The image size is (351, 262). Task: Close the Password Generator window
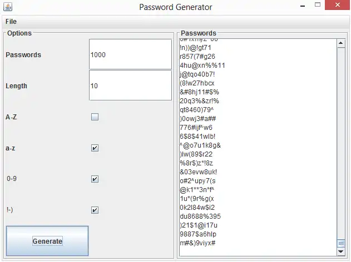[338, 7]
